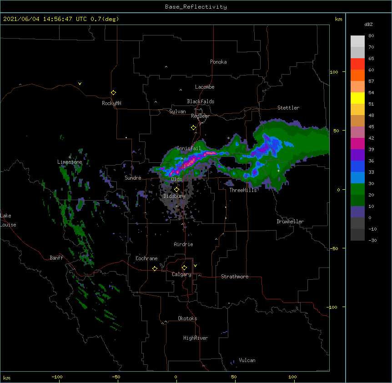The height and width of the screenshot is (383, 392).
Task: Click the asterisk marker east of Innisfail
Action: [228, 138]
